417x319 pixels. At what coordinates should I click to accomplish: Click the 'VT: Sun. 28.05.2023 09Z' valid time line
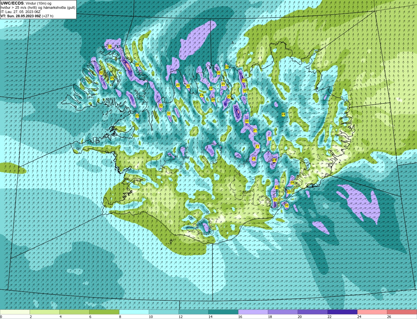pyautogui.click(x=27, y=16)
